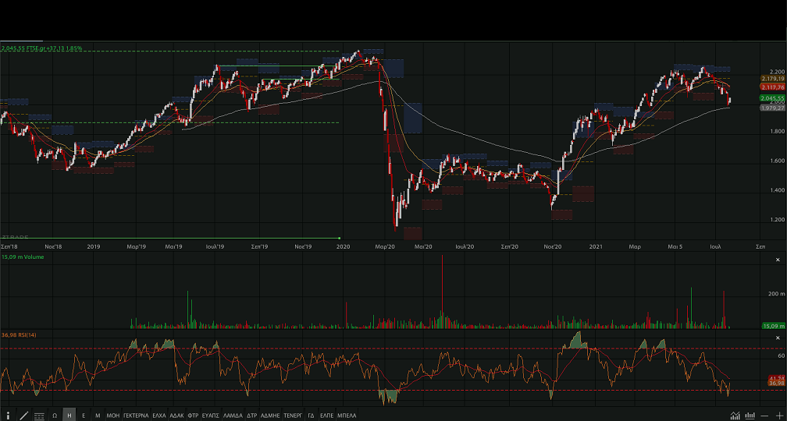Click the info icon in bottom toolbar

(9, 416)
